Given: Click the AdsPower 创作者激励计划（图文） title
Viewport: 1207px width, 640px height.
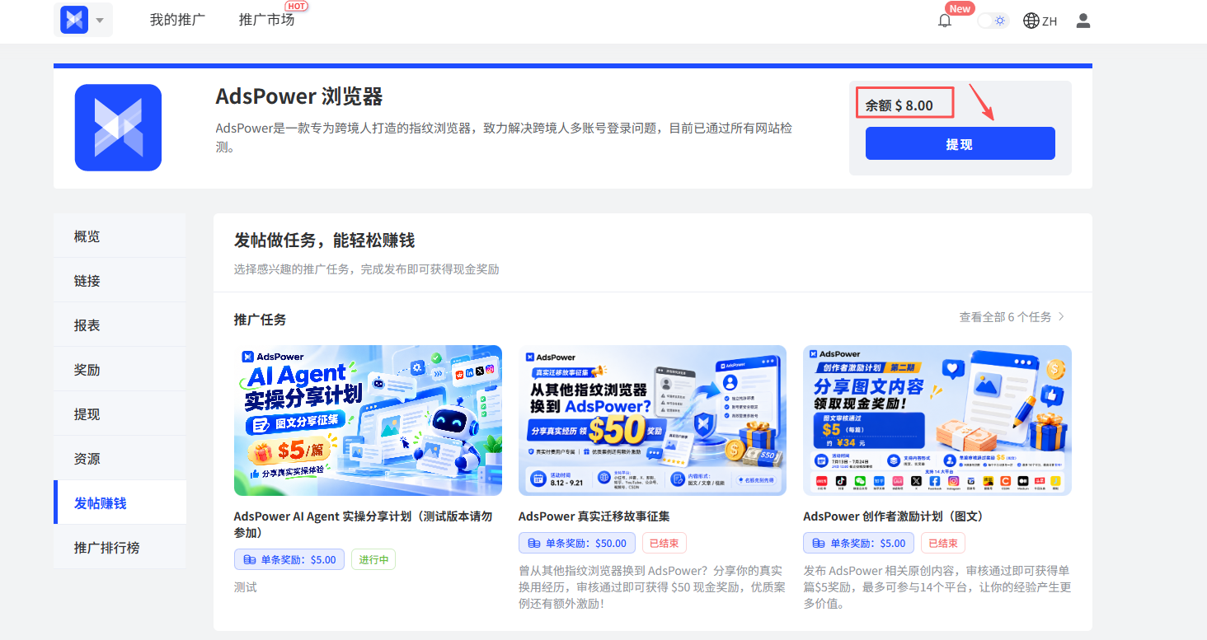Looking at the screenshot, I should pyautogui.click(x=893, y=516).
